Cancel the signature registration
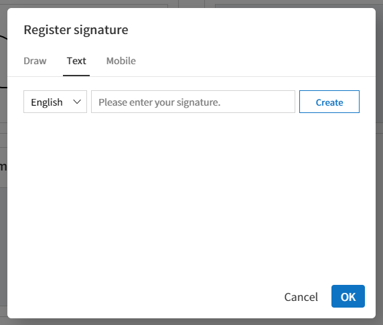 pyautogui.click(x=301, y=297)
